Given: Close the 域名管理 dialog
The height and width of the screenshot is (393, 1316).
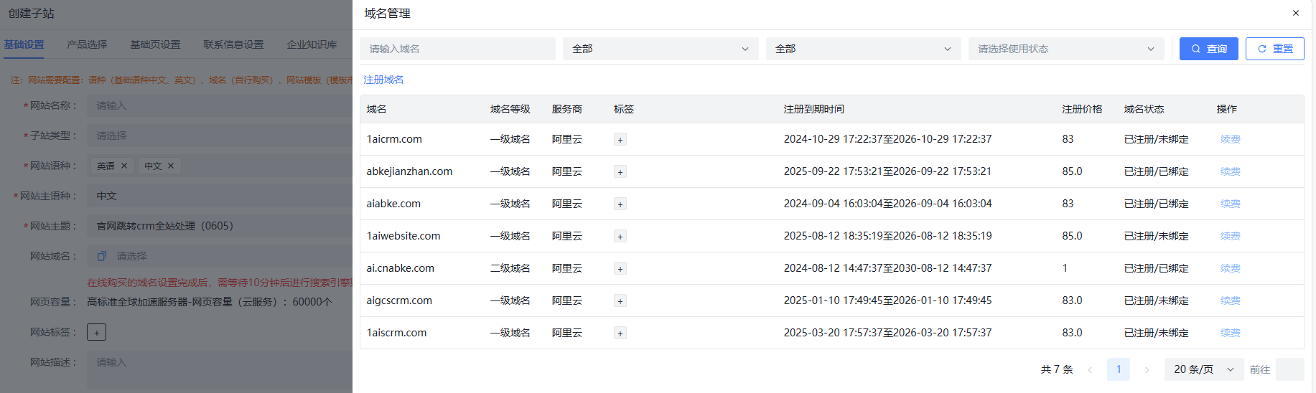Looking at the screenshot, I should click(1296, 13).
